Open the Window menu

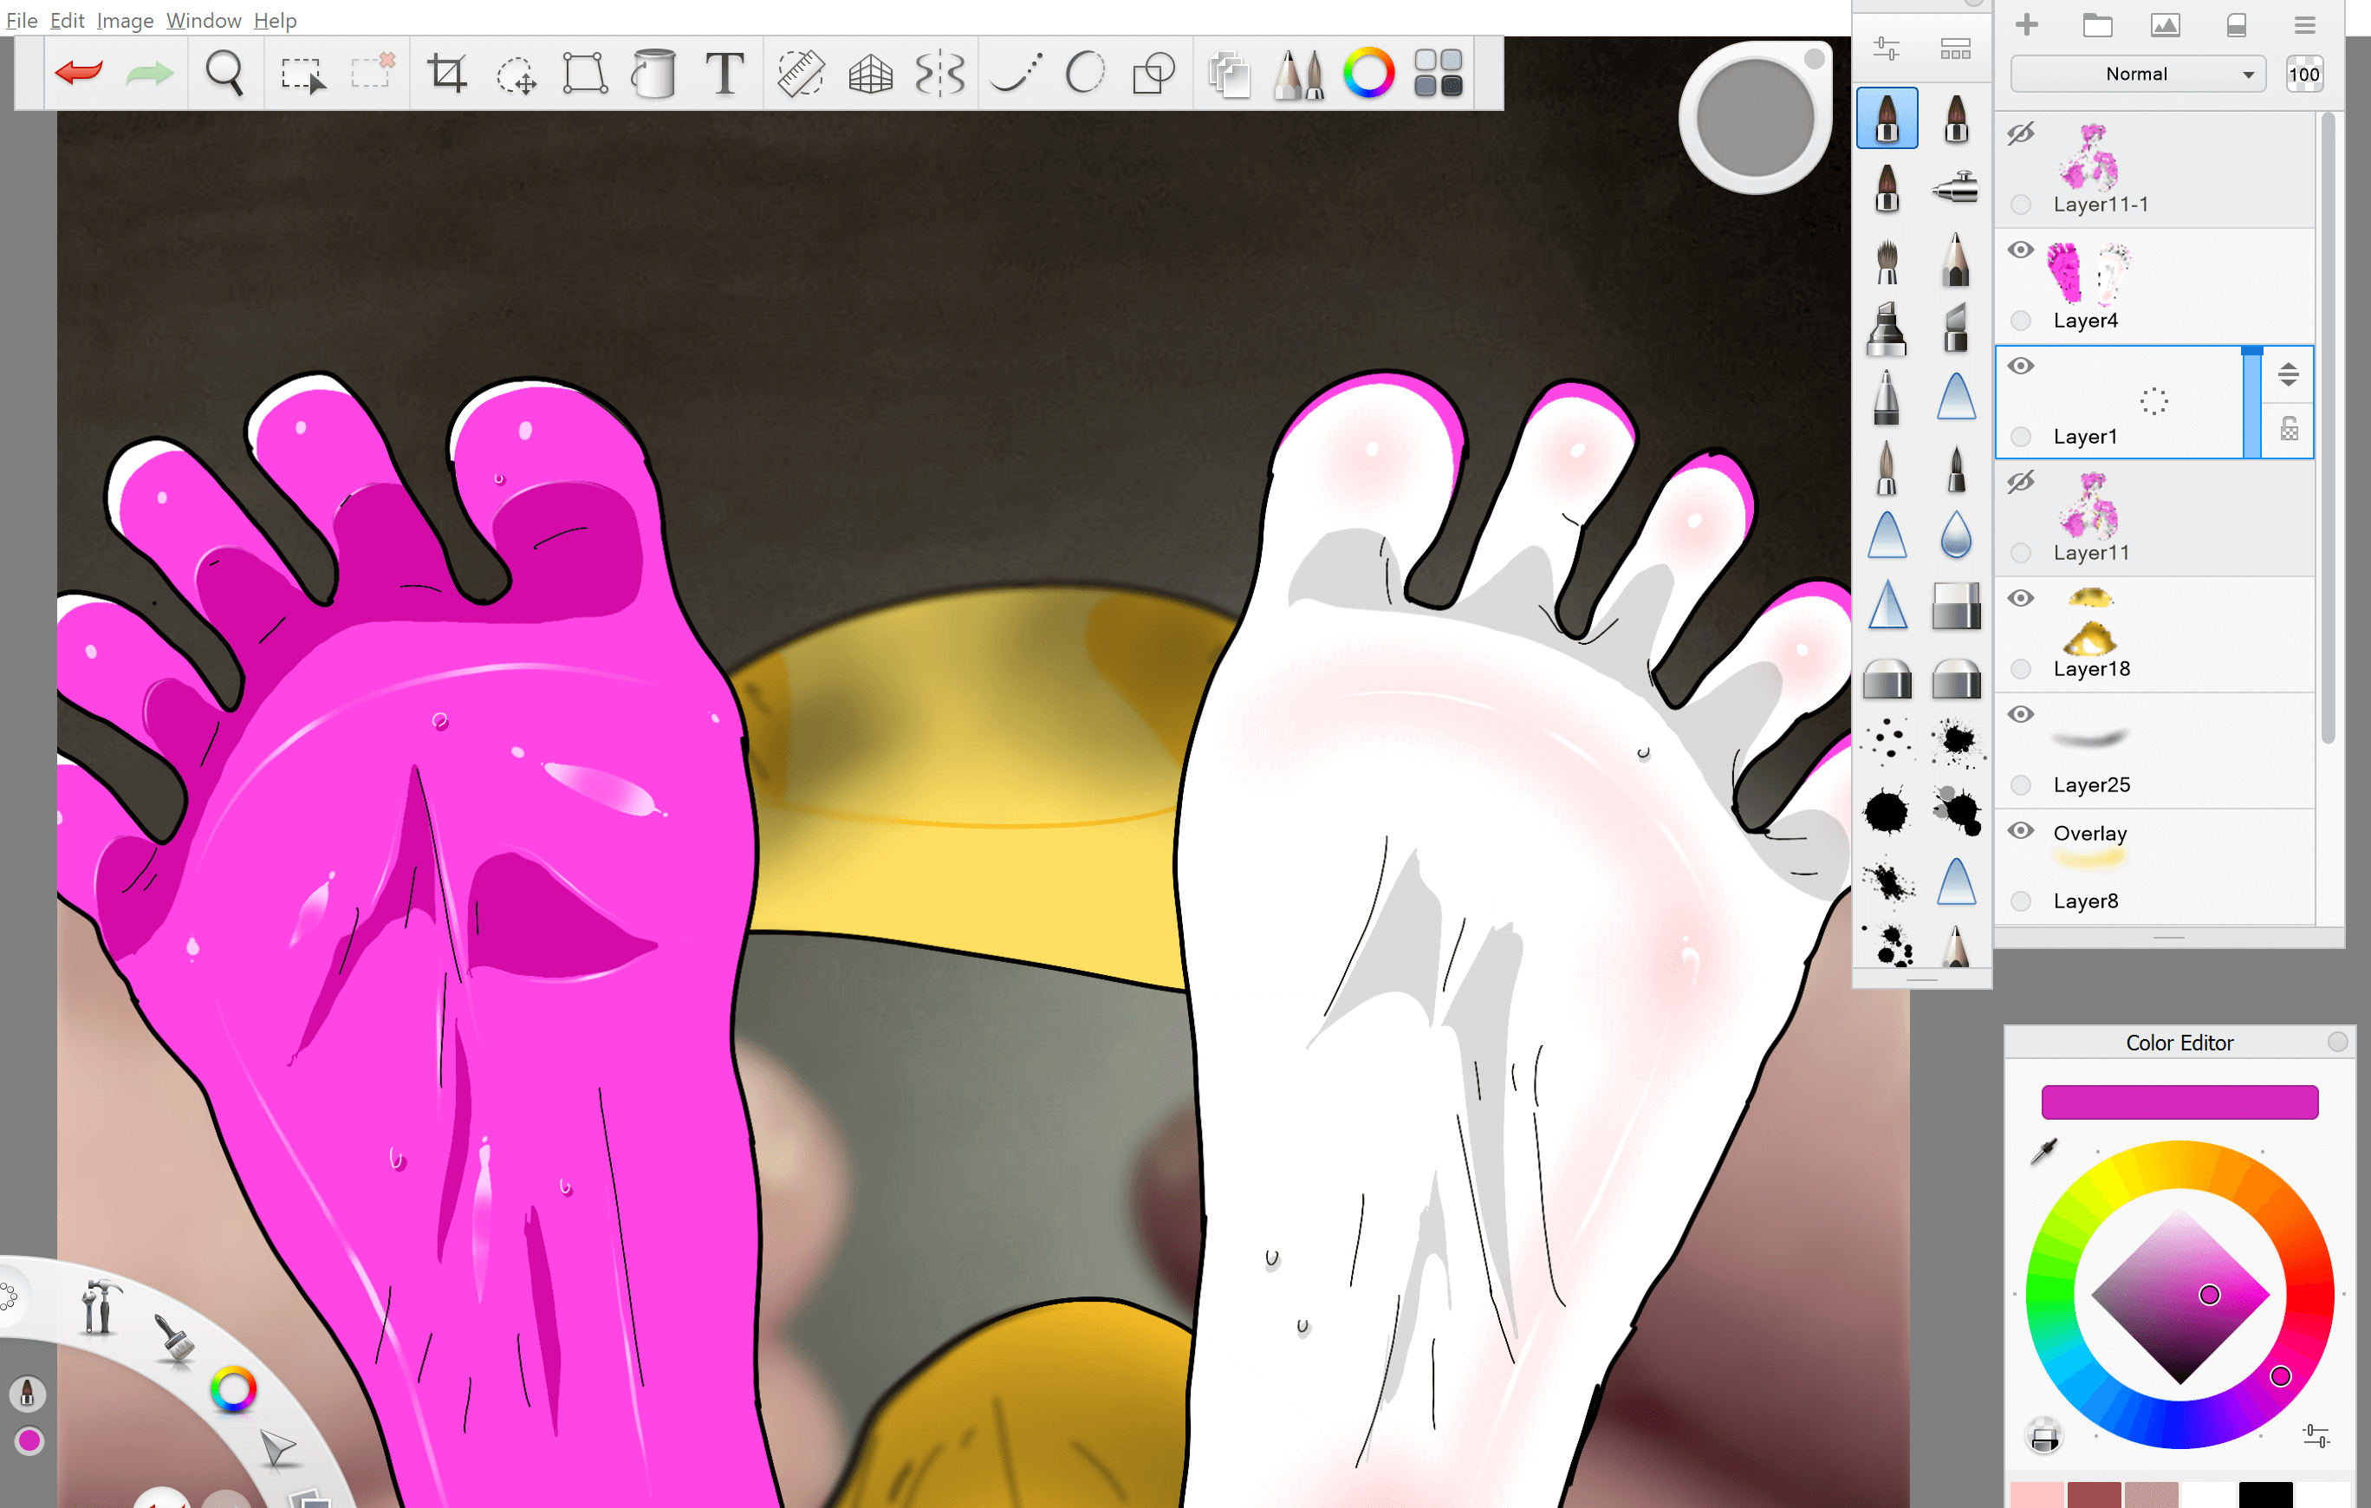[x=203, y=20]
